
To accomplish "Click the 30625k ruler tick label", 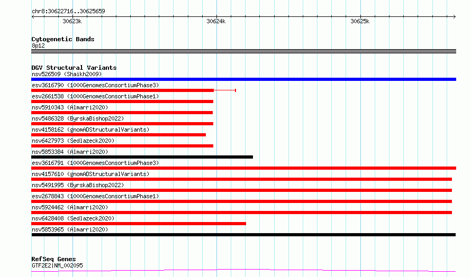I will pyautogui.click(x=360, y=21).
